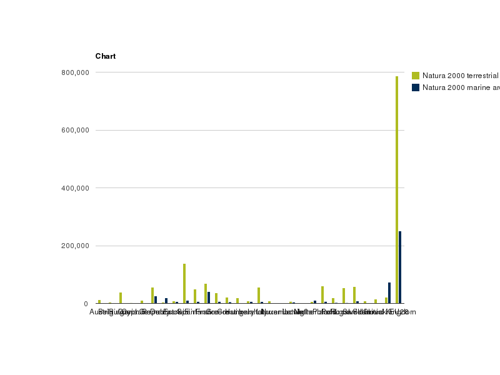Pick the second-tallest navy marine bar
The width and height of the screenshot is (500, 375).
click(x=389, y=293)
